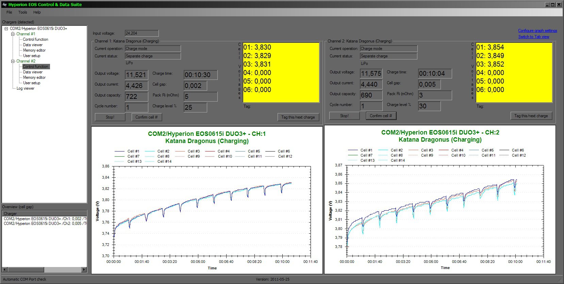Click Cell #2 legend entry in CH:2 graph
This screenshot has height=284, width=564.
coord(391,150)
